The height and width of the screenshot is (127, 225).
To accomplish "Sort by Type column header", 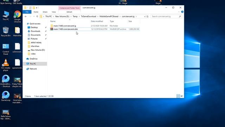I will tap(118, 21).
